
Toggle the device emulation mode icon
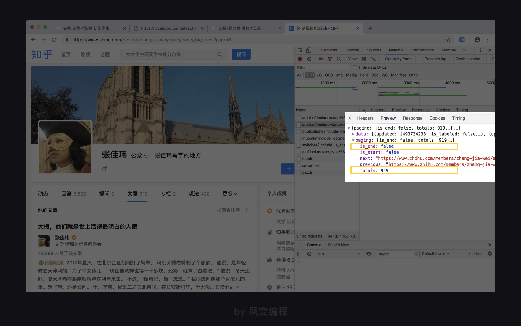pos(308,50)
